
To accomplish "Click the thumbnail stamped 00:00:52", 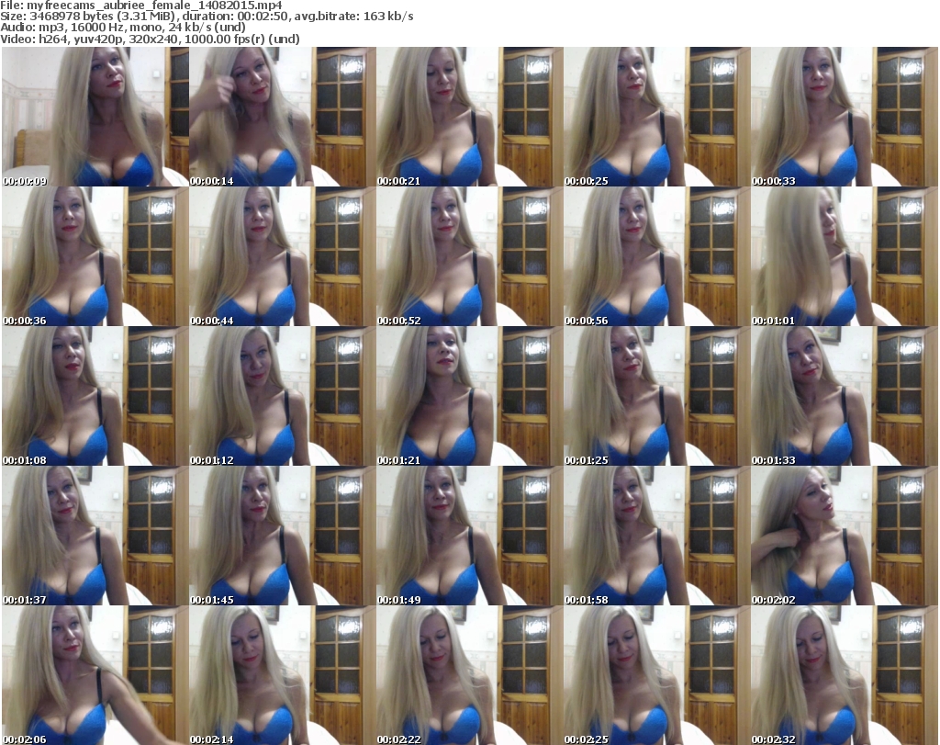I will [x=469, y=256].
